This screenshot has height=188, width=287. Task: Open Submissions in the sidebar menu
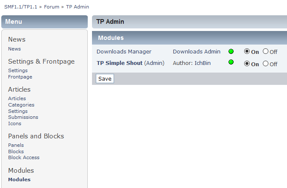point(23,117)
